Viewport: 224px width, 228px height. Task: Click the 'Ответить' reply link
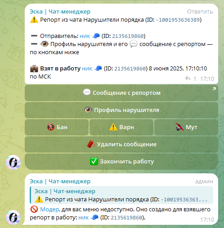pos(200,12)
